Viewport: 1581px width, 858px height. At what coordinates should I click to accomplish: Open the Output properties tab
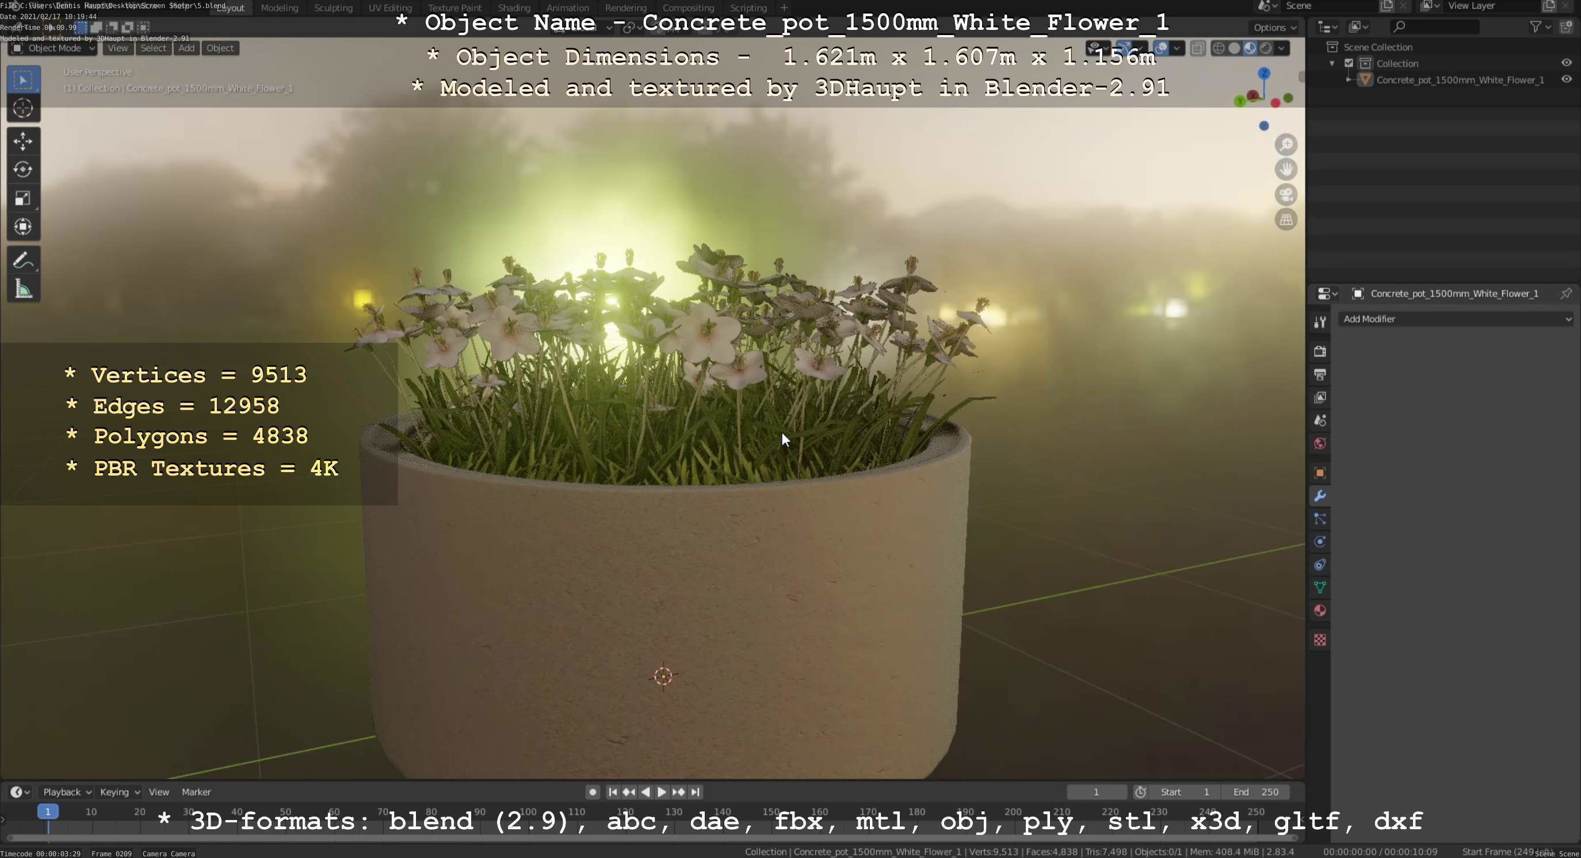(x=1320, y=374)
